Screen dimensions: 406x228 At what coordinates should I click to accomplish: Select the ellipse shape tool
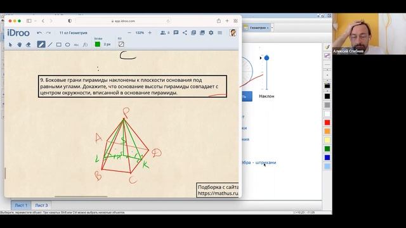pyautogui.click(x=68, y=44)
